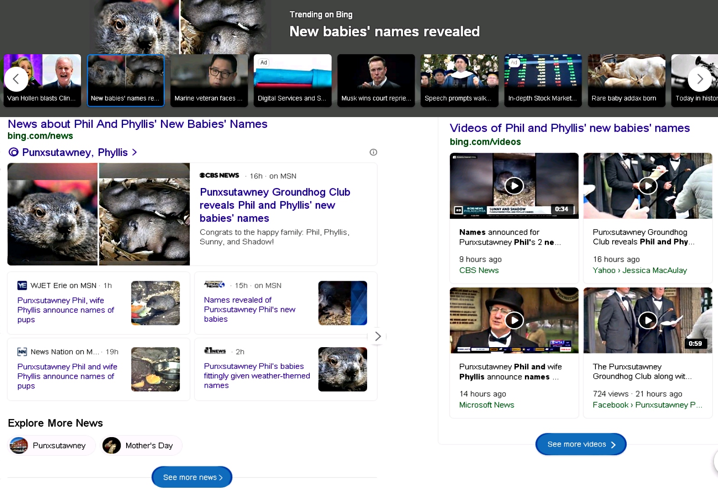Viewport: 718px width, 490px height.
Task: Click the Mother's Day explore chip
Action: [141, 446]
